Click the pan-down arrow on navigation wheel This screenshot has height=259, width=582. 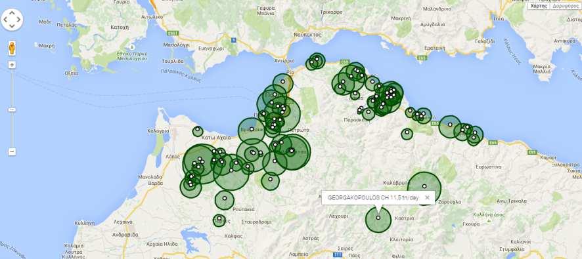[12, 26]
